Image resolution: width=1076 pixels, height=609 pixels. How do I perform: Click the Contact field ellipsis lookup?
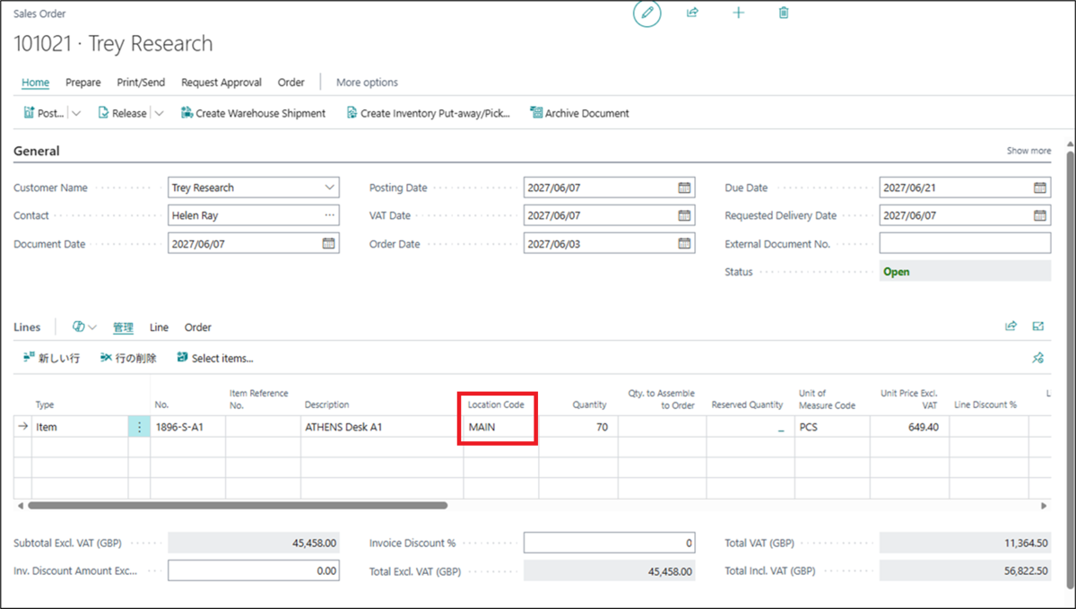click(329, 216)
